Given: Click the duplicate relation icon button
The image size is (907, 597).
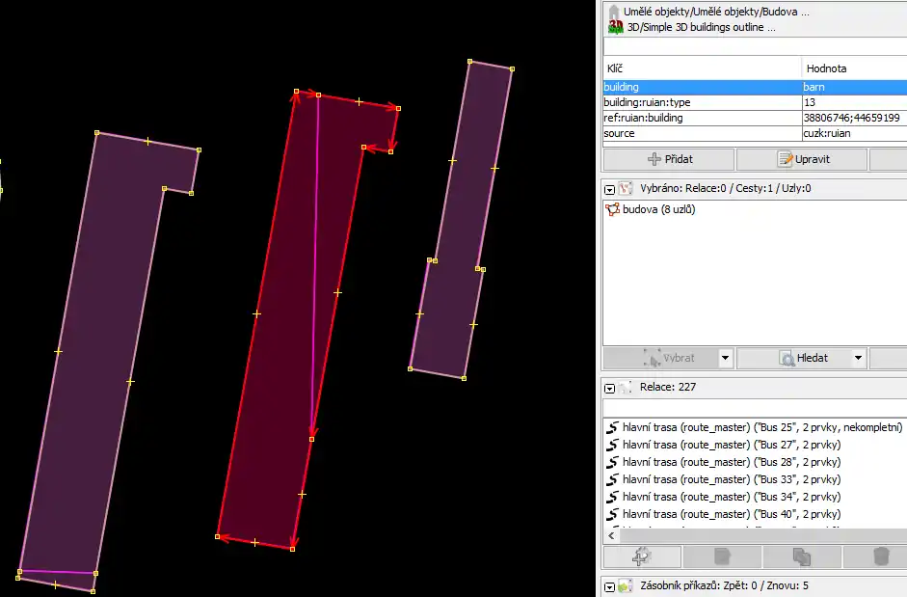Looking at the screenshot, I should (801, 556).
